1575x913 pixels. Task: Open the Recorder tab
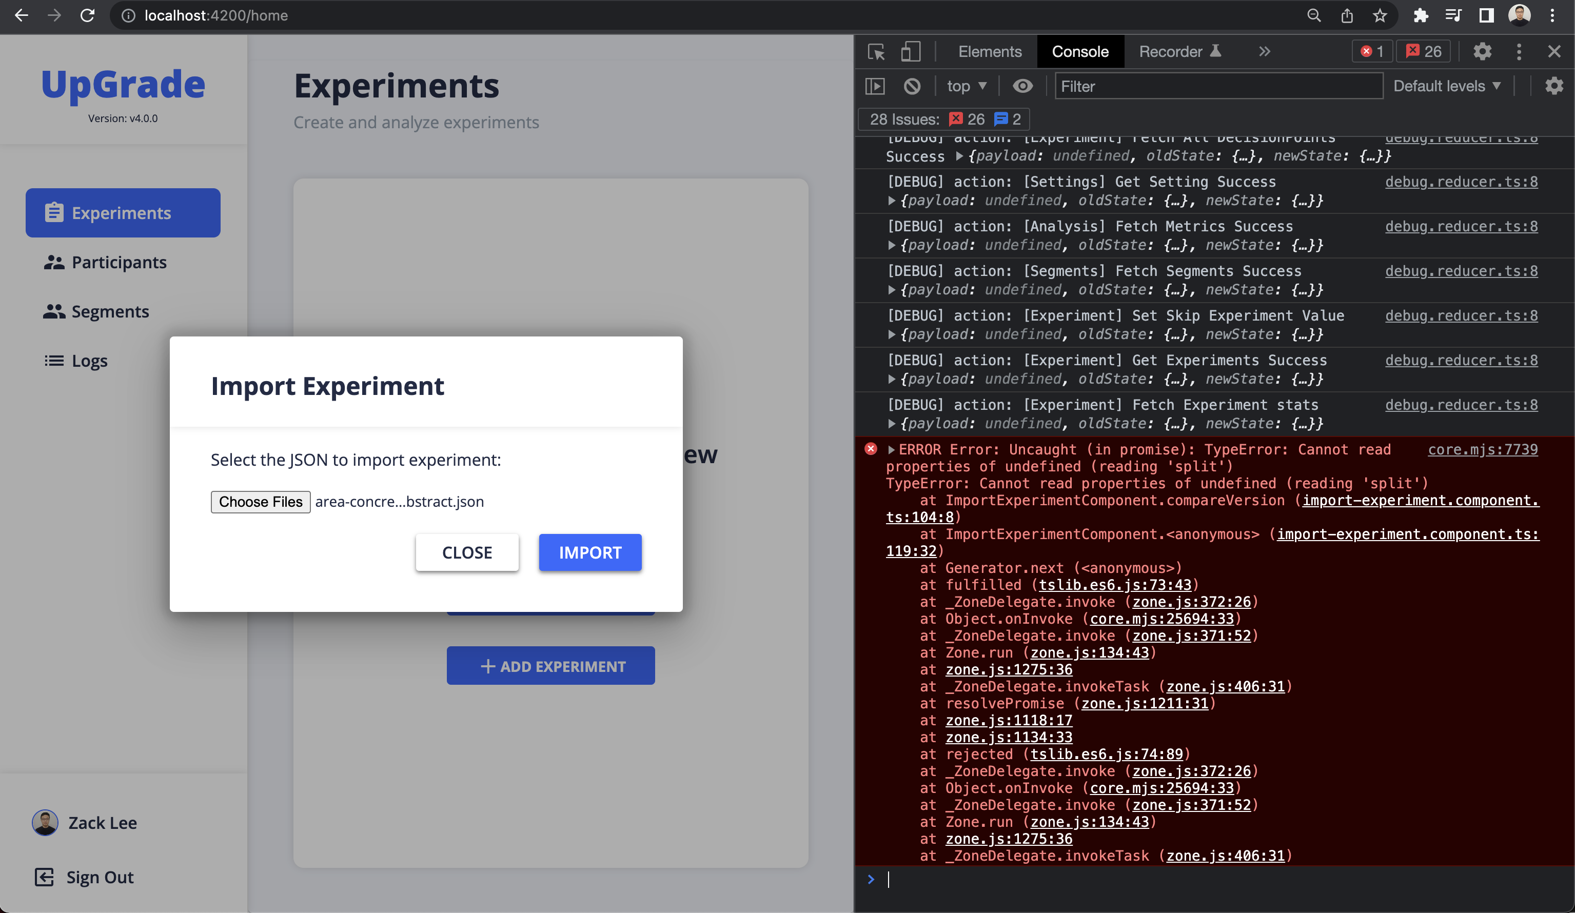[1171, 52]
